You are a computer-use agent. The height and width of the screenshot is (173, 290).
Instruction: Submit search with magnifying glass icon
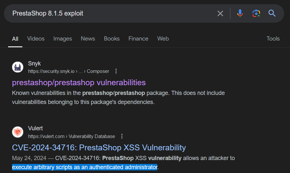pos(272,13)
